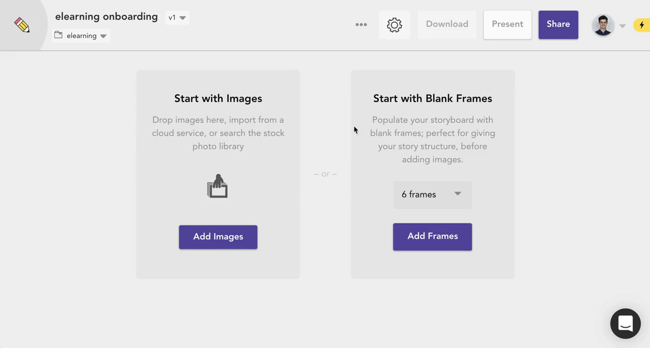The image size is (650, 348).
Task: Click the Present button
Action: (x=507, y=24)
